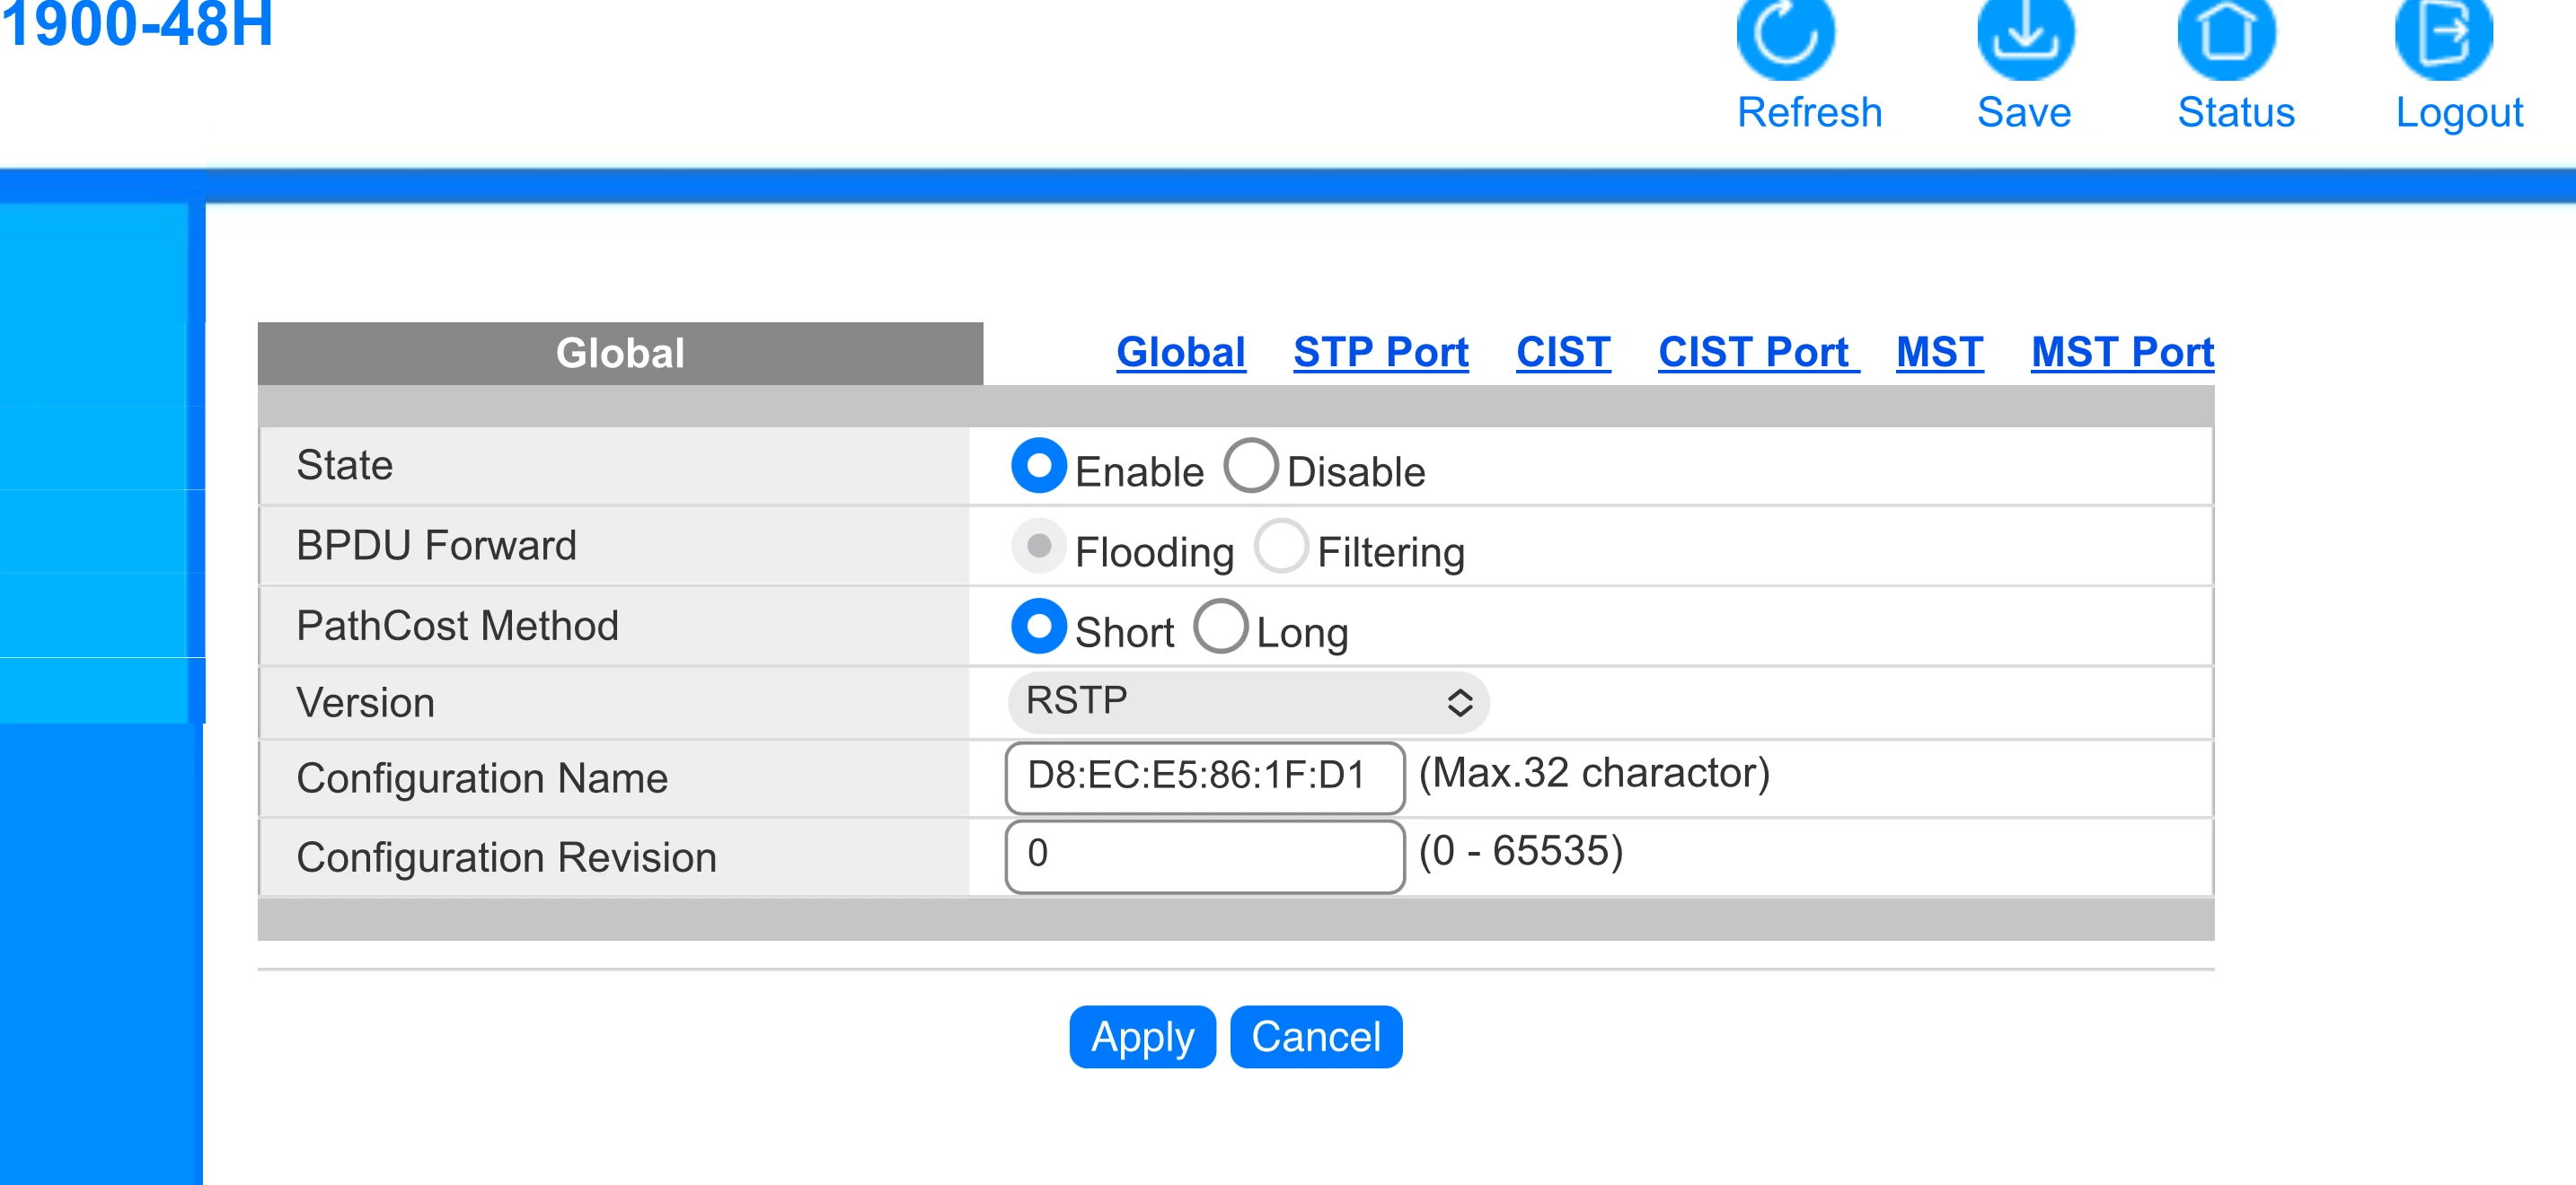Set PathCost Method to Short
Image resolution: width=2576 pixels, height=1185 pixels.
1038,627
